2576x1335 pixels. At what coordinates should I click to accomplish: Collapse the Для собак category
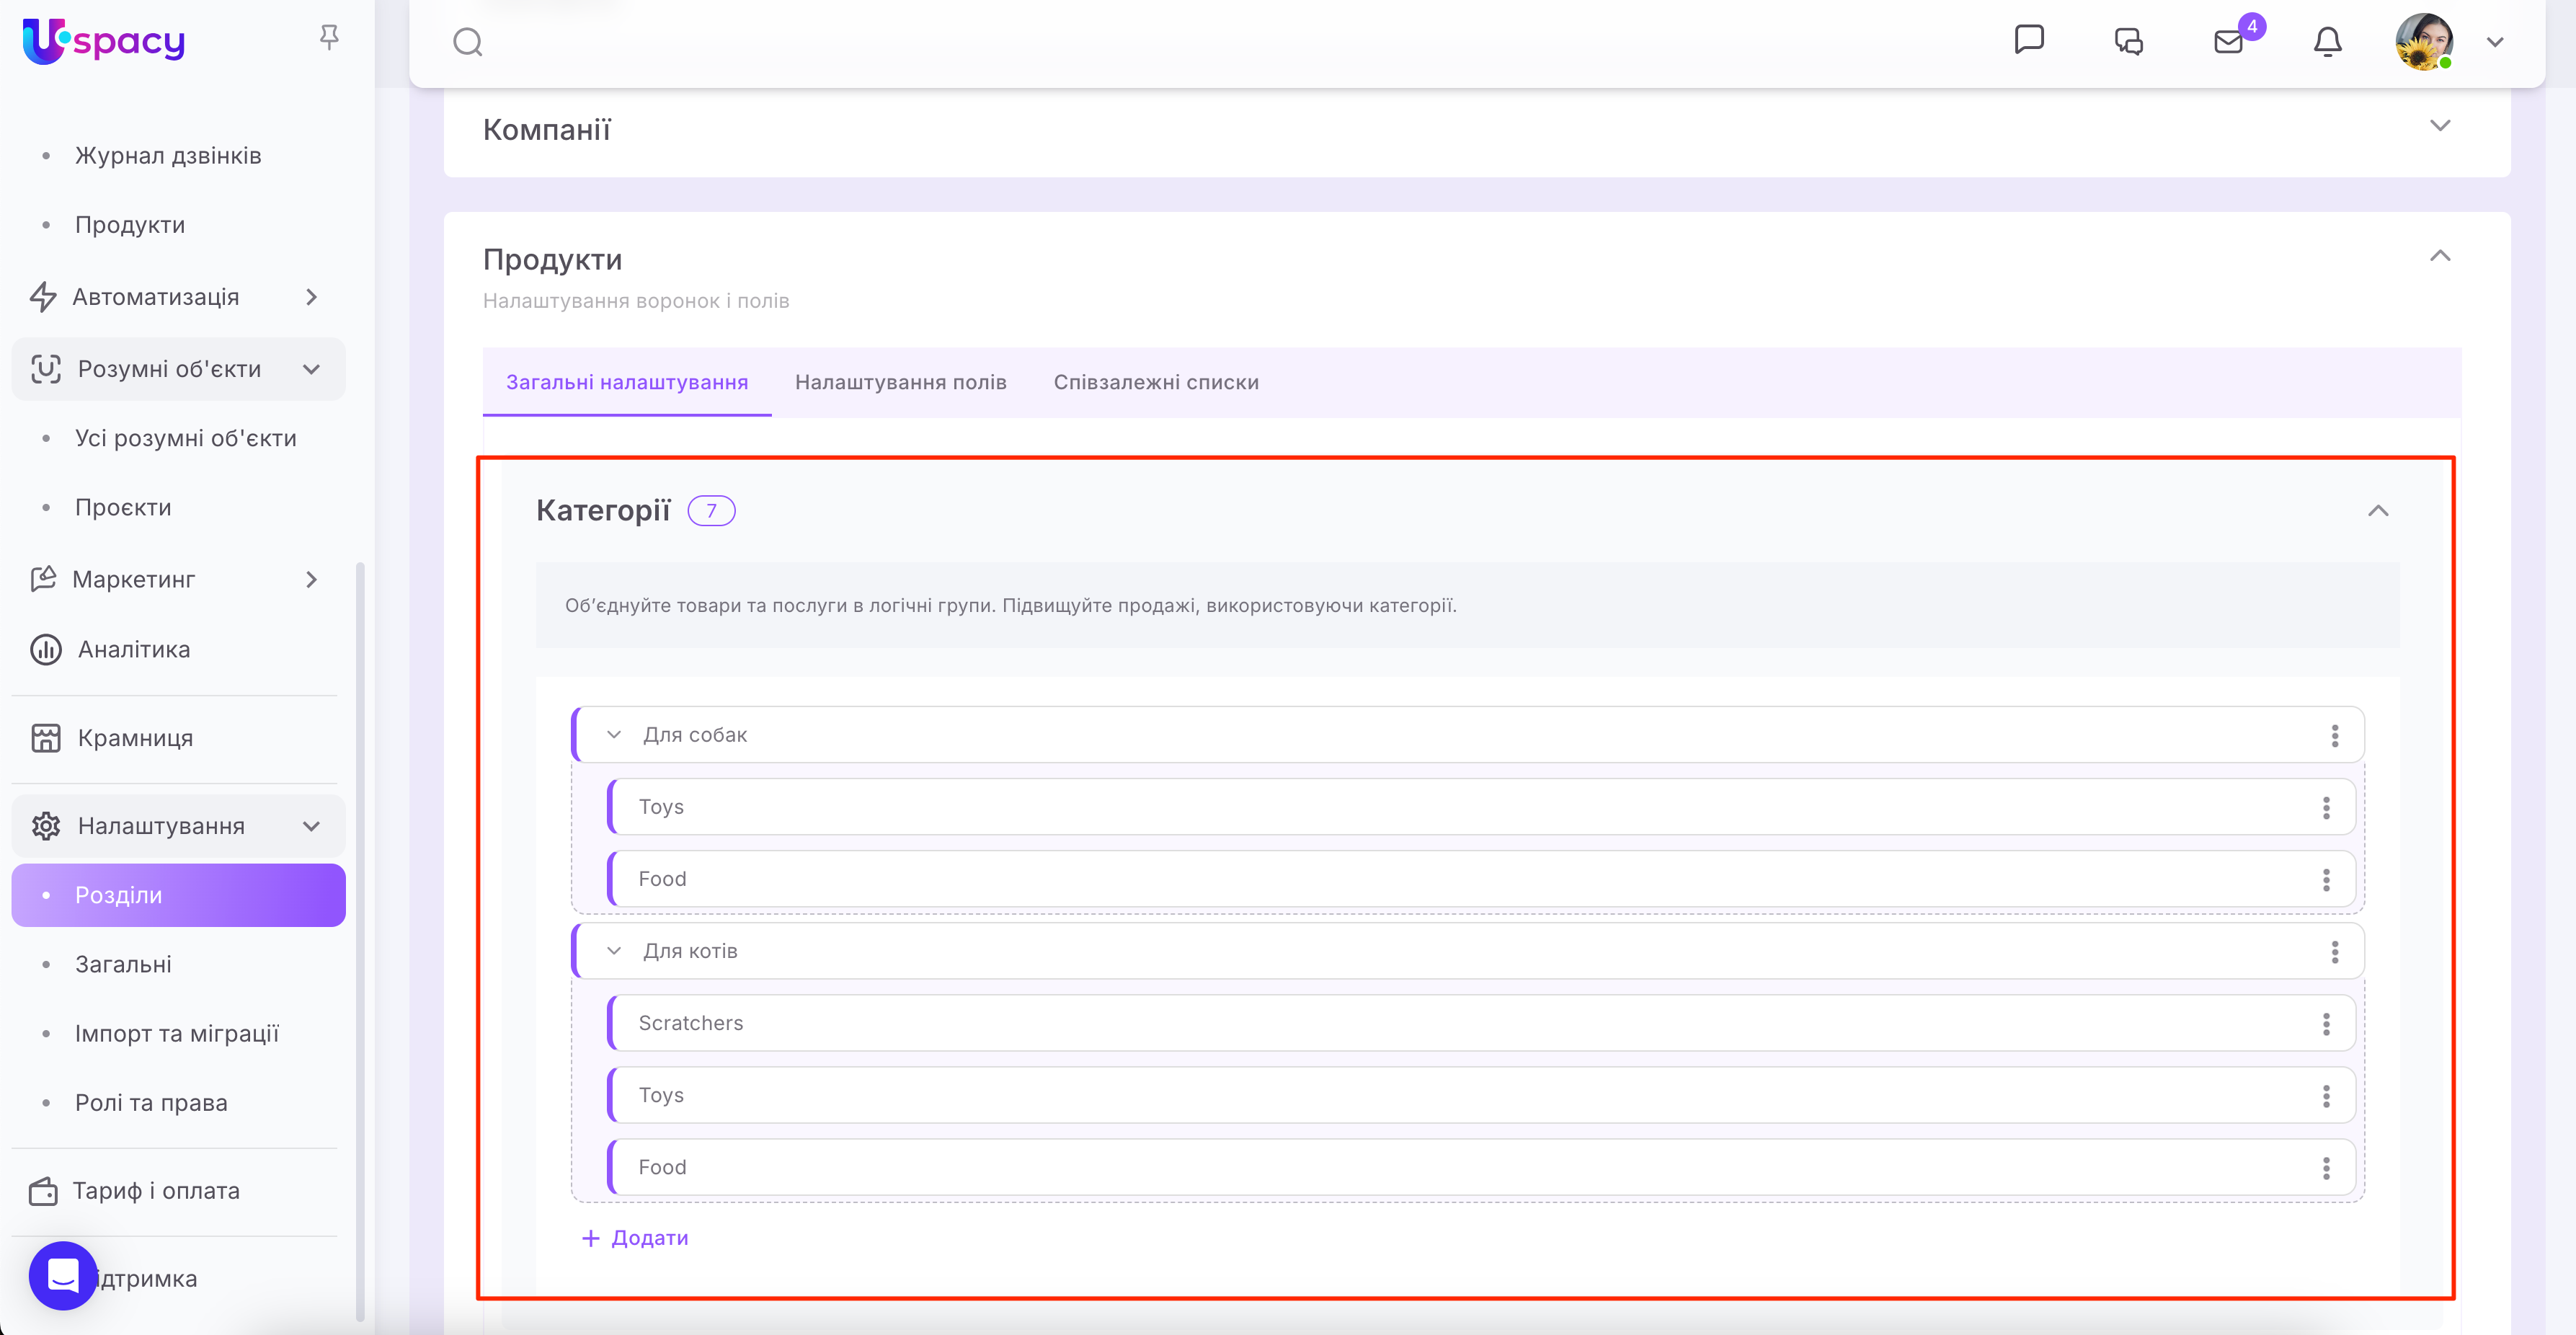coord(614,735)
